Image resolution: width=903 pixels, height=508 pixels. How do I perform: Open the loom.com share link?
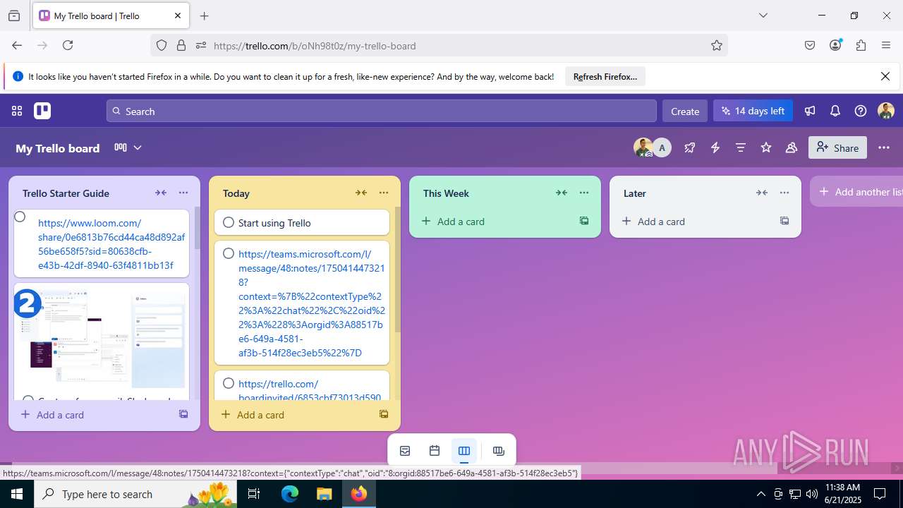point(111,244)
